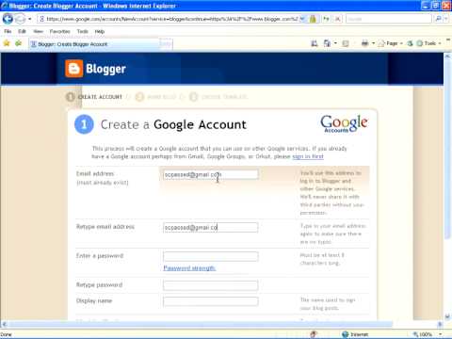Viewport: 452px width, 339px height.
Task: Click the Print toolbar icon
Action: 364,43
